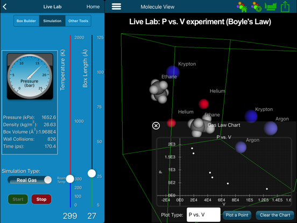Click the rightmost plotted data point on chart
This screenshot has height=223, width=297.
(267, 189)
